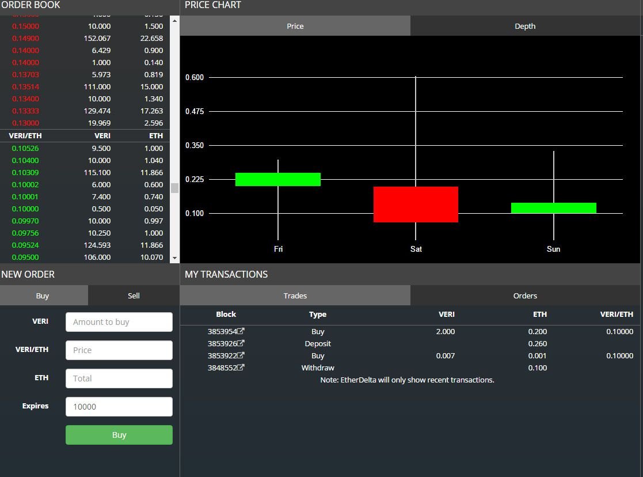This screenshot has width=643, height=477.
Task: Select the Buy order tab
Action: coord(44,296)
